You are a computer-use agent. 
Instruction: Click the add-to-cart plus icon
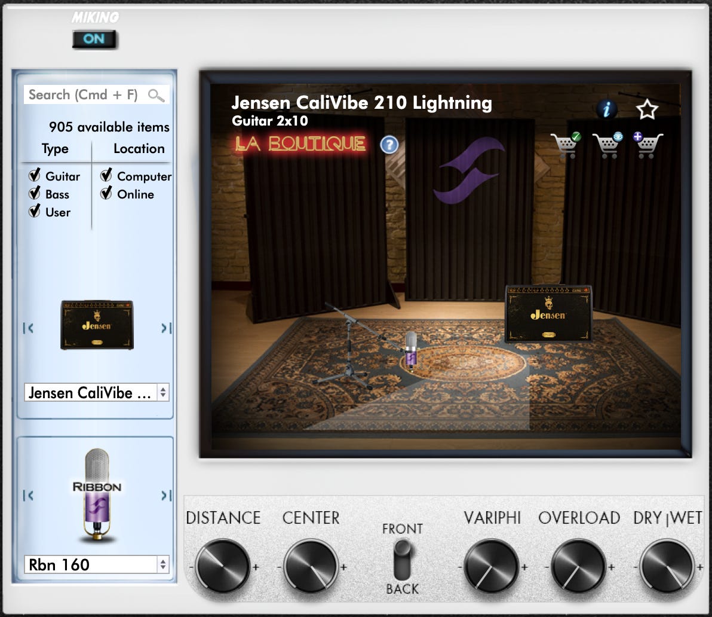click(x=648, y=145)
